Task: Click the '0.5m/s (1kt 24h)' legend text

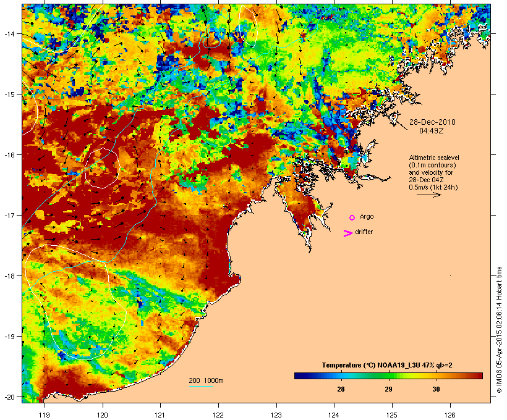Action: pyautogui.click(x=433, y=187)
